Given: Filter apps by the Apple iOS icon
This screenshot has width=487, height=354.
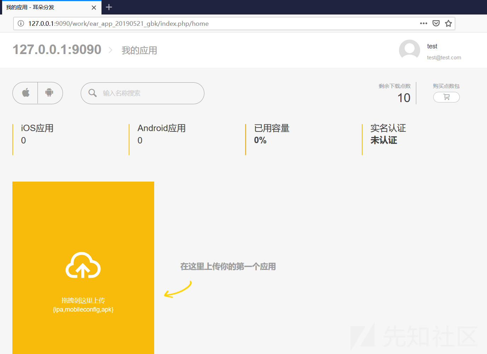Looking at the screenshot, I should click(25, 93).
